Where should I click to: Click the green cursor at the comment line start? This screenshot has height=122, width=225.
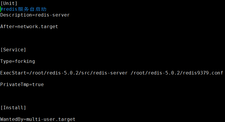tap(1, 9)
